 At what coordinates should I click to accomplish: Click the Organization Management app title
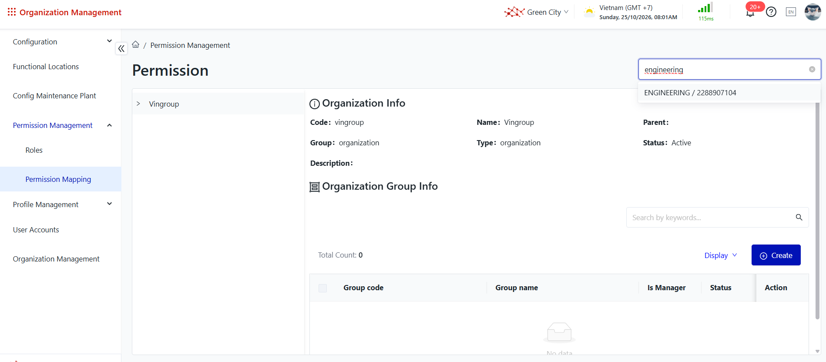pyautogui.click(x=71, y=12)
